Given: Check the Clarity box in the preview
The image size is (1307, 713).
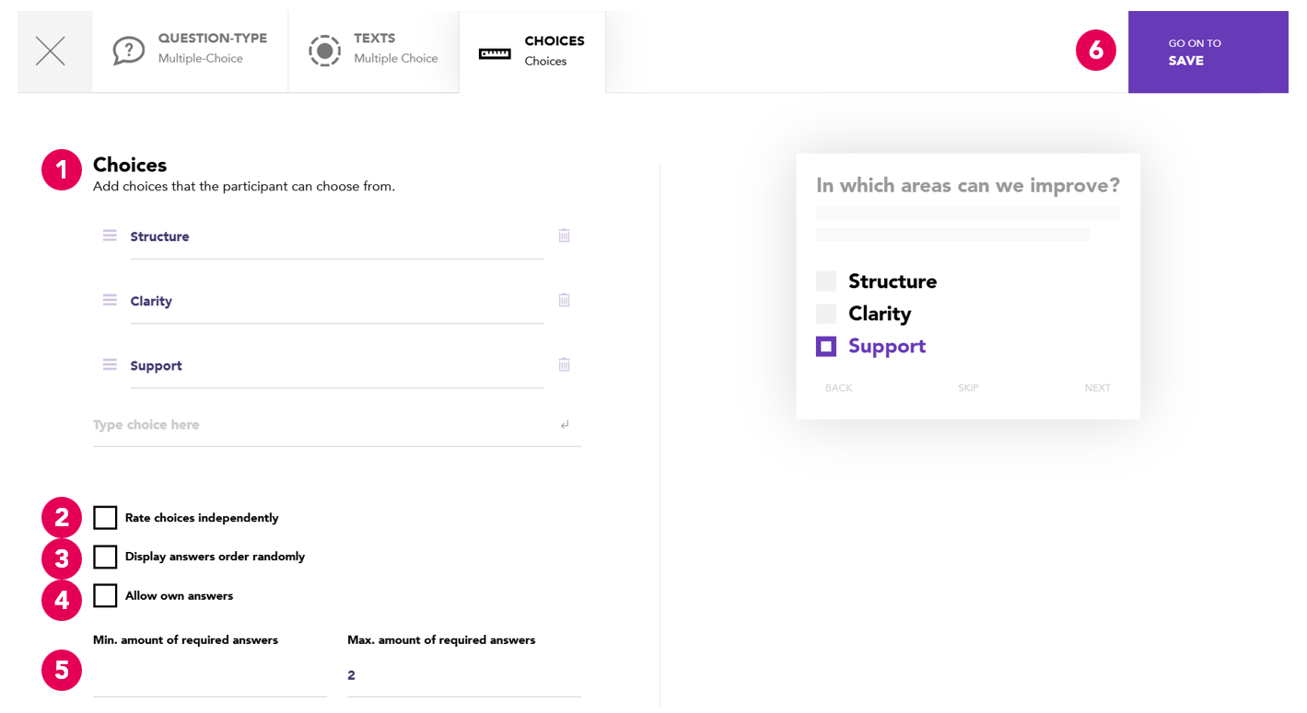Looking at the screenshot, I should [826, 314].
